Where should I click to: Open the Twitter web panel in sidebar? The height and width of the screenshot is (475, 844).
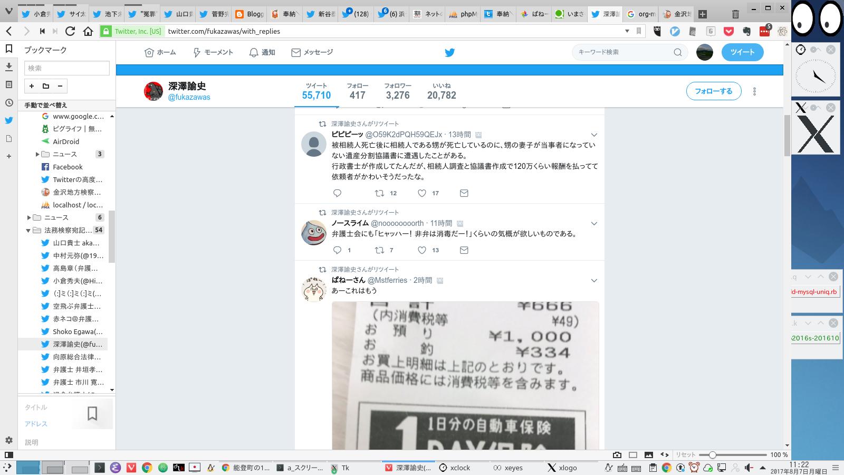click(x=9, y=120)
